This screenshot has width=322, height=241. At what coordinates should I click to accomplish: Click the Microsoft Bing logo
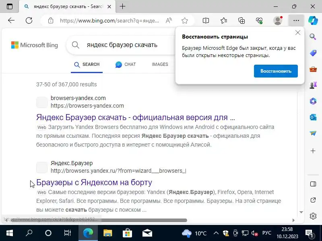pos(35,45)
